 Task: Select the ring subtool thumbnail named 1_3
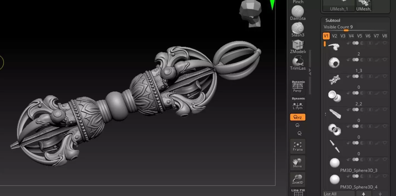tap(334, 63)
